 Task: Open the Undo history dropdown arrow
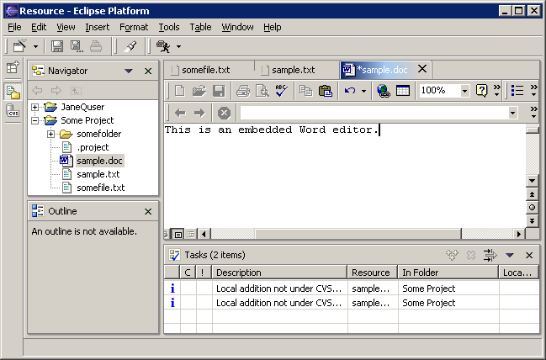(363, 91)
